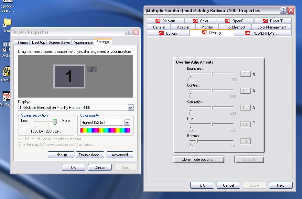The image size is (302, 199).
Task: Toggle 'Extend my Windows desktop onto this monitor'
Action: (20, 144)
